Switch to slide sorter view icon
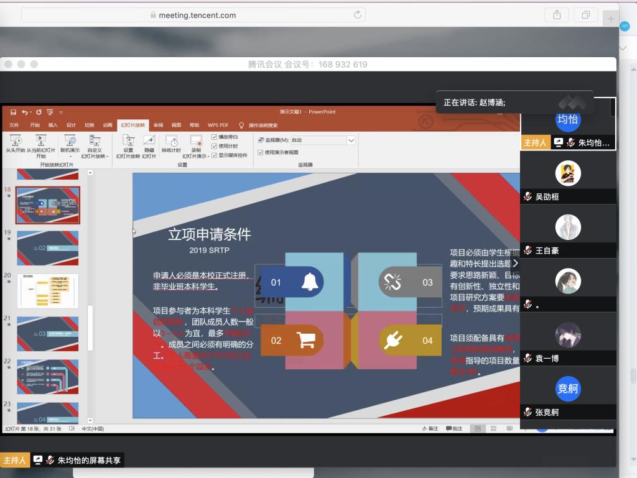This screenshot has width=637, height=478. tap(493, 428)
